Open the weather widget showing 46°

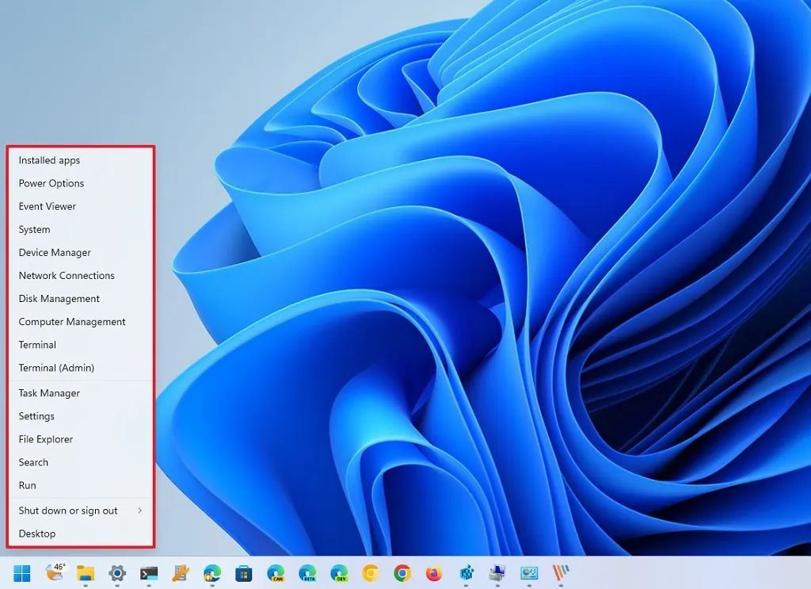(x=55, y=572)
